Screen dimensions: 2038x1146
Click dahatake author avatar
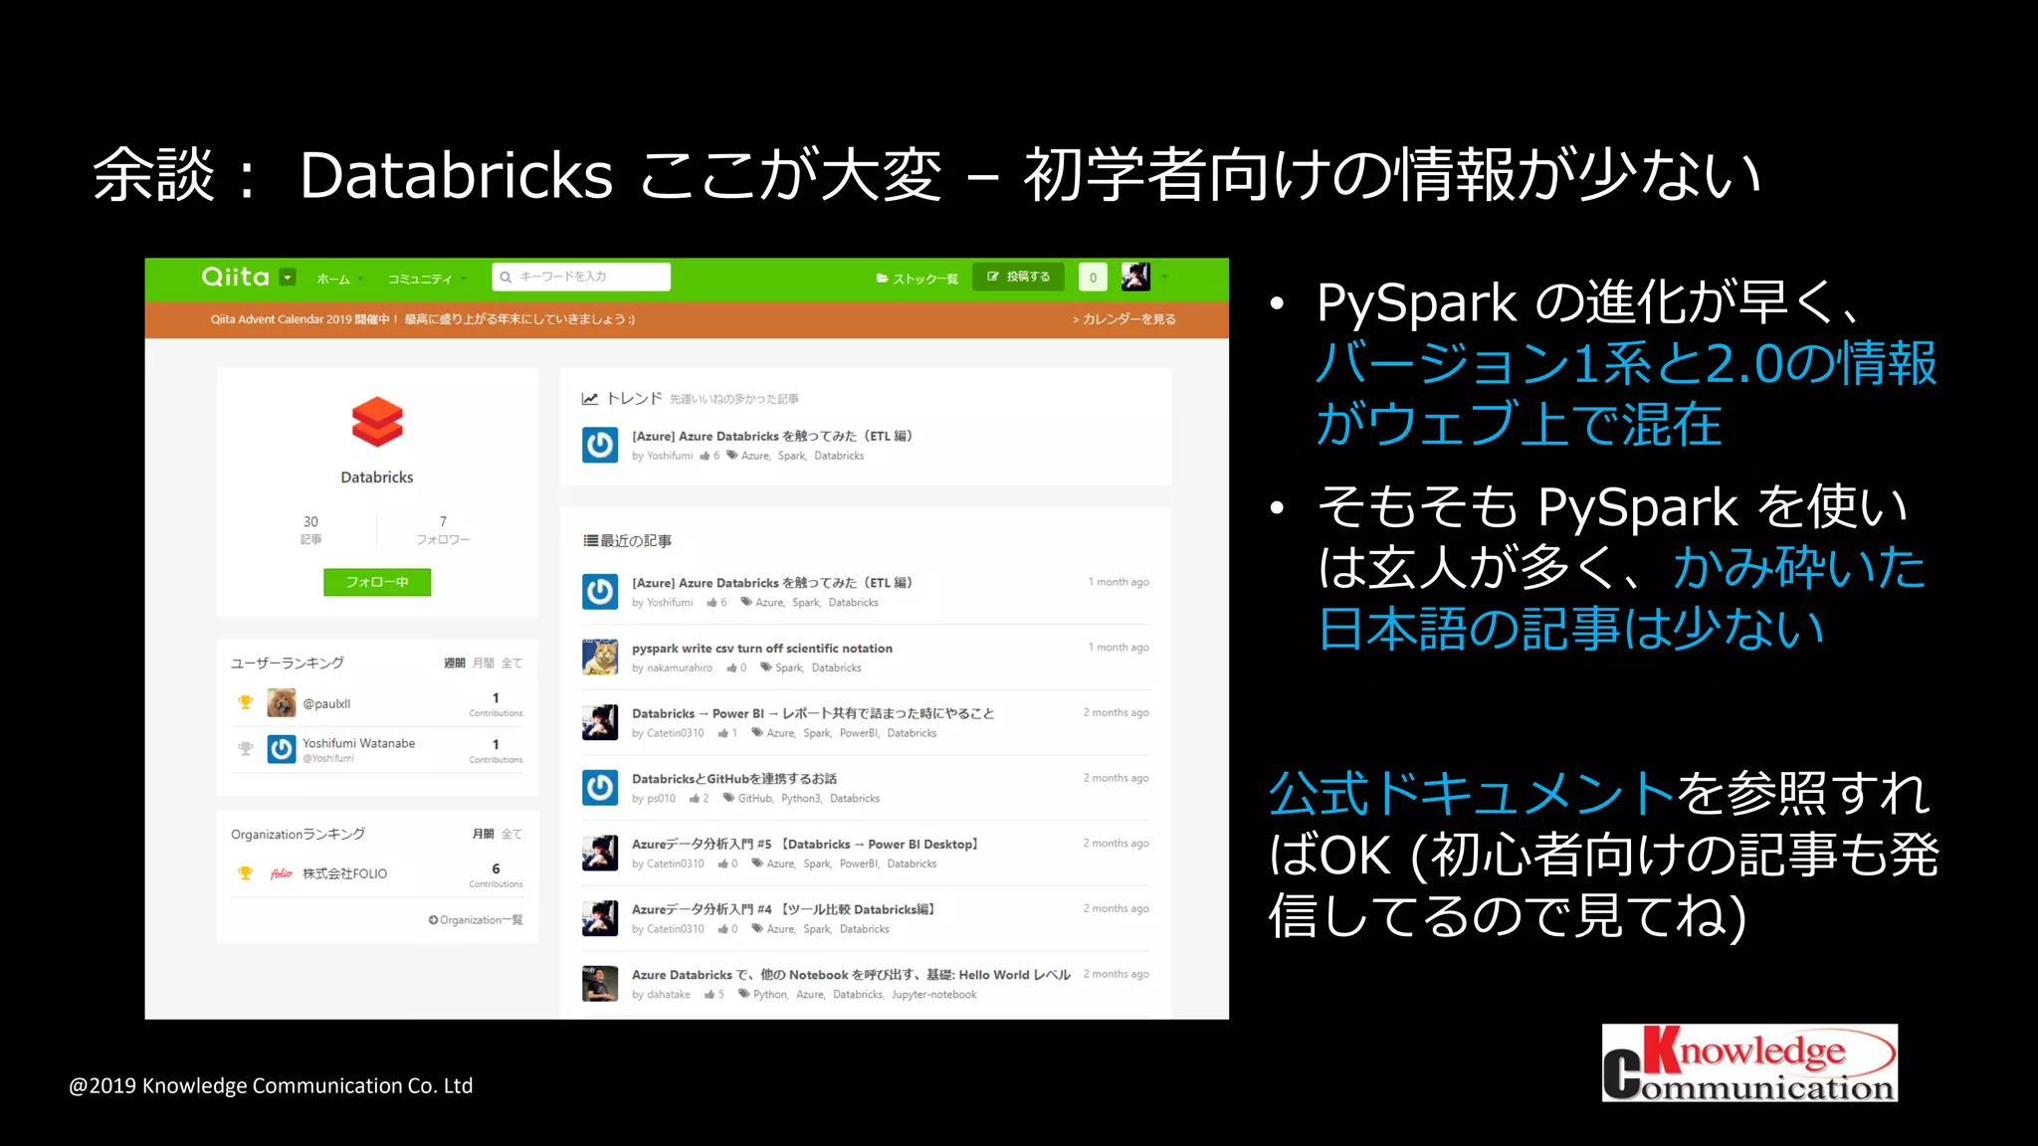coord(600,983)
